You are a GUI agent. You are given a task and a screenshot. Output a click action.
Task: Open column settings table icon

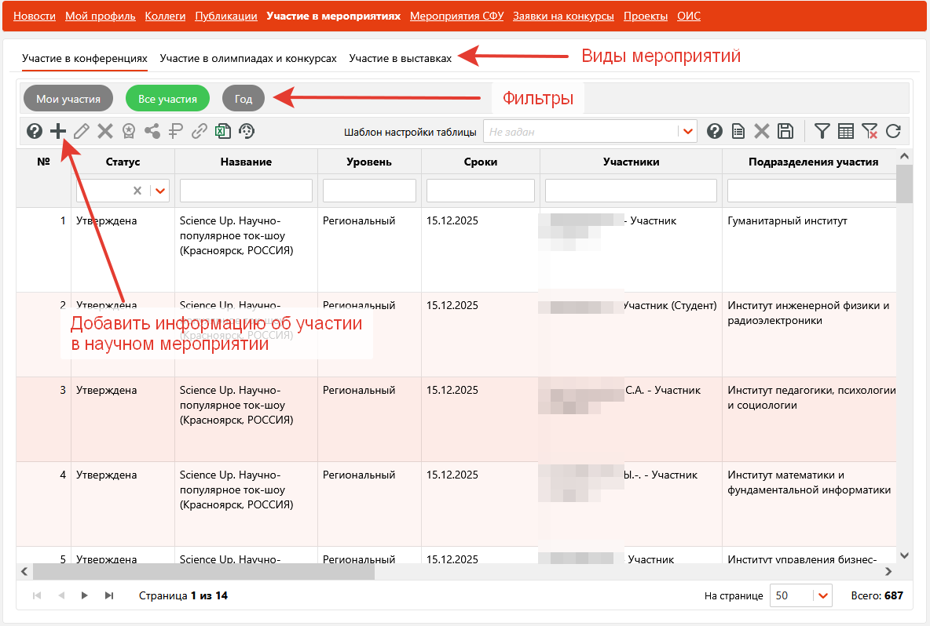(846, 132)
